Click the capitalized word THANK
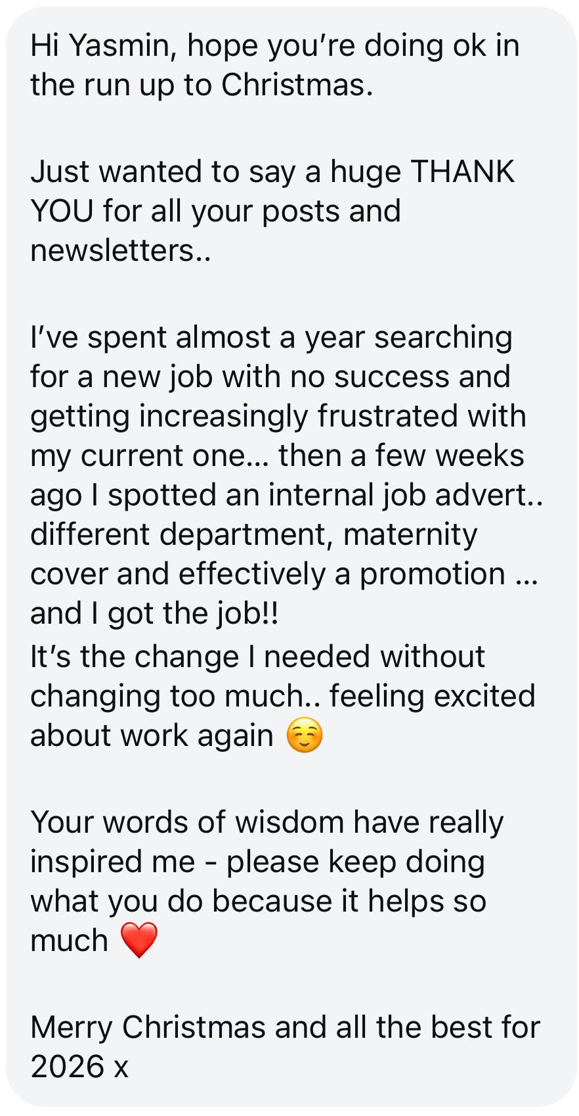The width and height of the screenshot is (579, 1116). click(462, 172)
